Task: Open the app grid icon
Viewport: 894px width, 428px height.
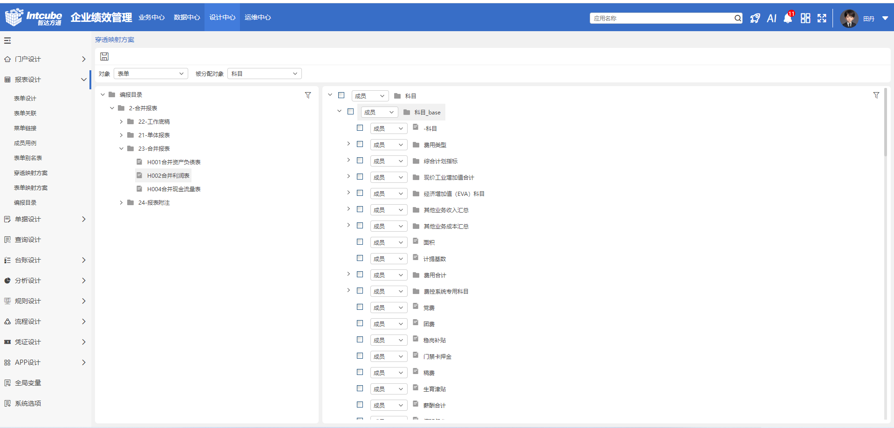Action: 805,18
